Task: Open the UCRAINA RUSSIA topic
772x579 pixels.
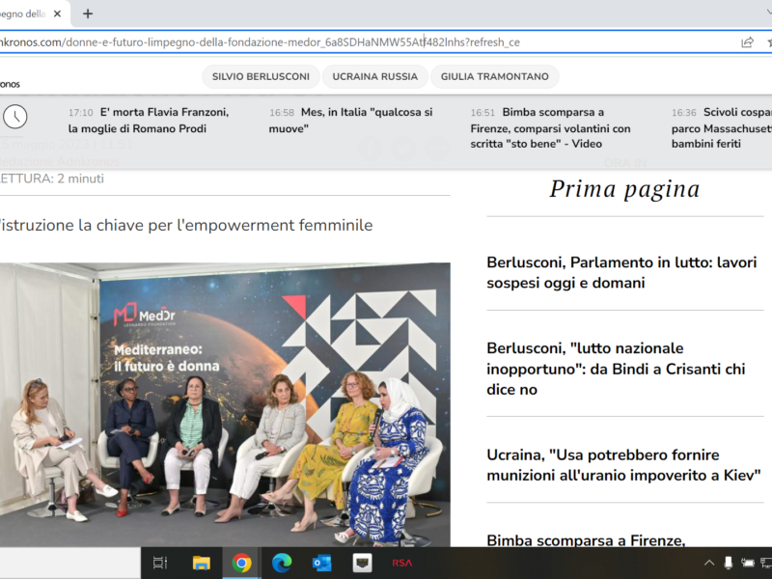Action: click(x=374, y=77)
